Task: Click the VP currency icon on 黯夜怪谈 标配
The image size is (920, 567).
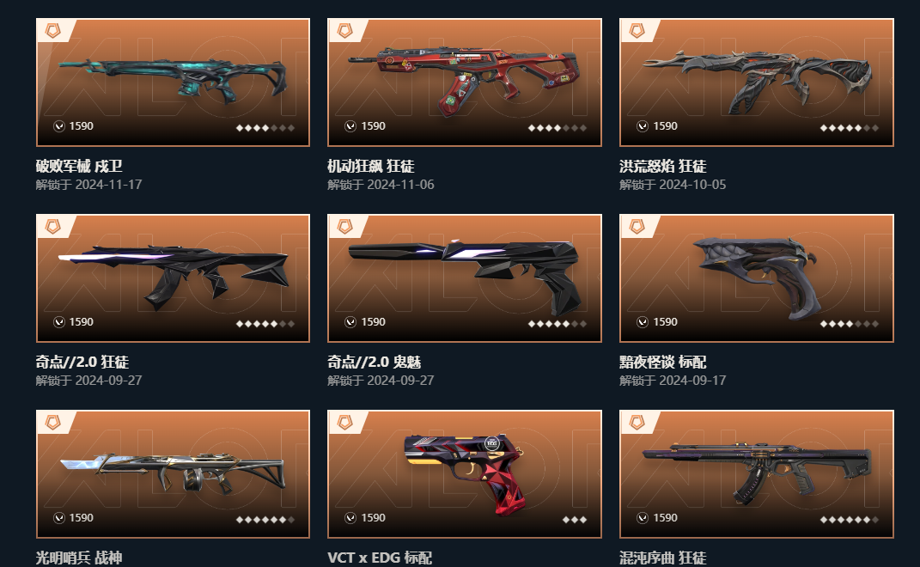Action: coord(643,321)
